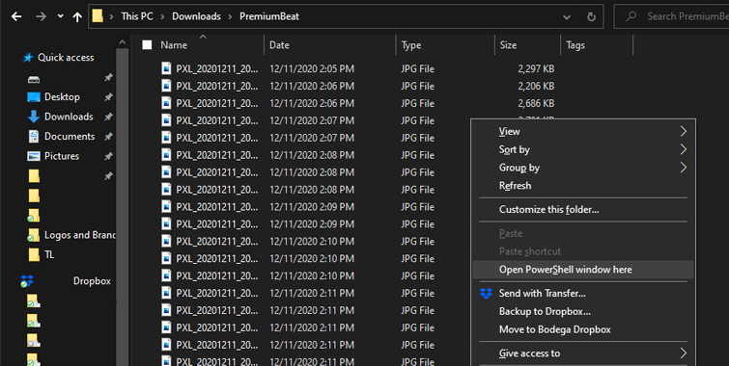The width and height of the screenshot is (729, 366).
Task: Select 'Downloads' in the breadcrumb path
Action: point(196,16)
